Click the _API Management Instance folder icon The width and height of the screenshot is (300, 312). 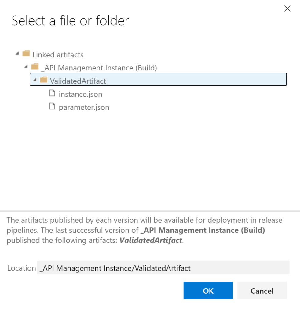point(35,67)
